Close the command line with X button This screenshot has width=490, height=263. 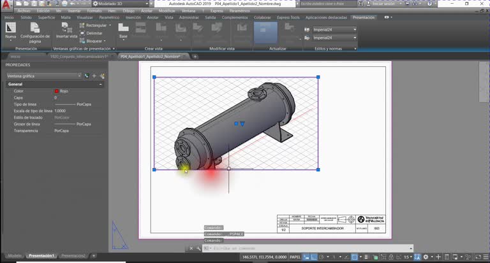click(191, 248)
